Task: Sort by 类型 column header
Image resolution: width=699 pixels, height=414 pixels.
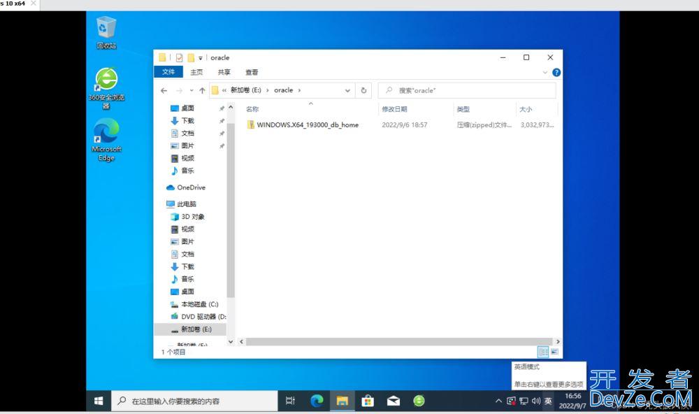Action: [463, 109]
